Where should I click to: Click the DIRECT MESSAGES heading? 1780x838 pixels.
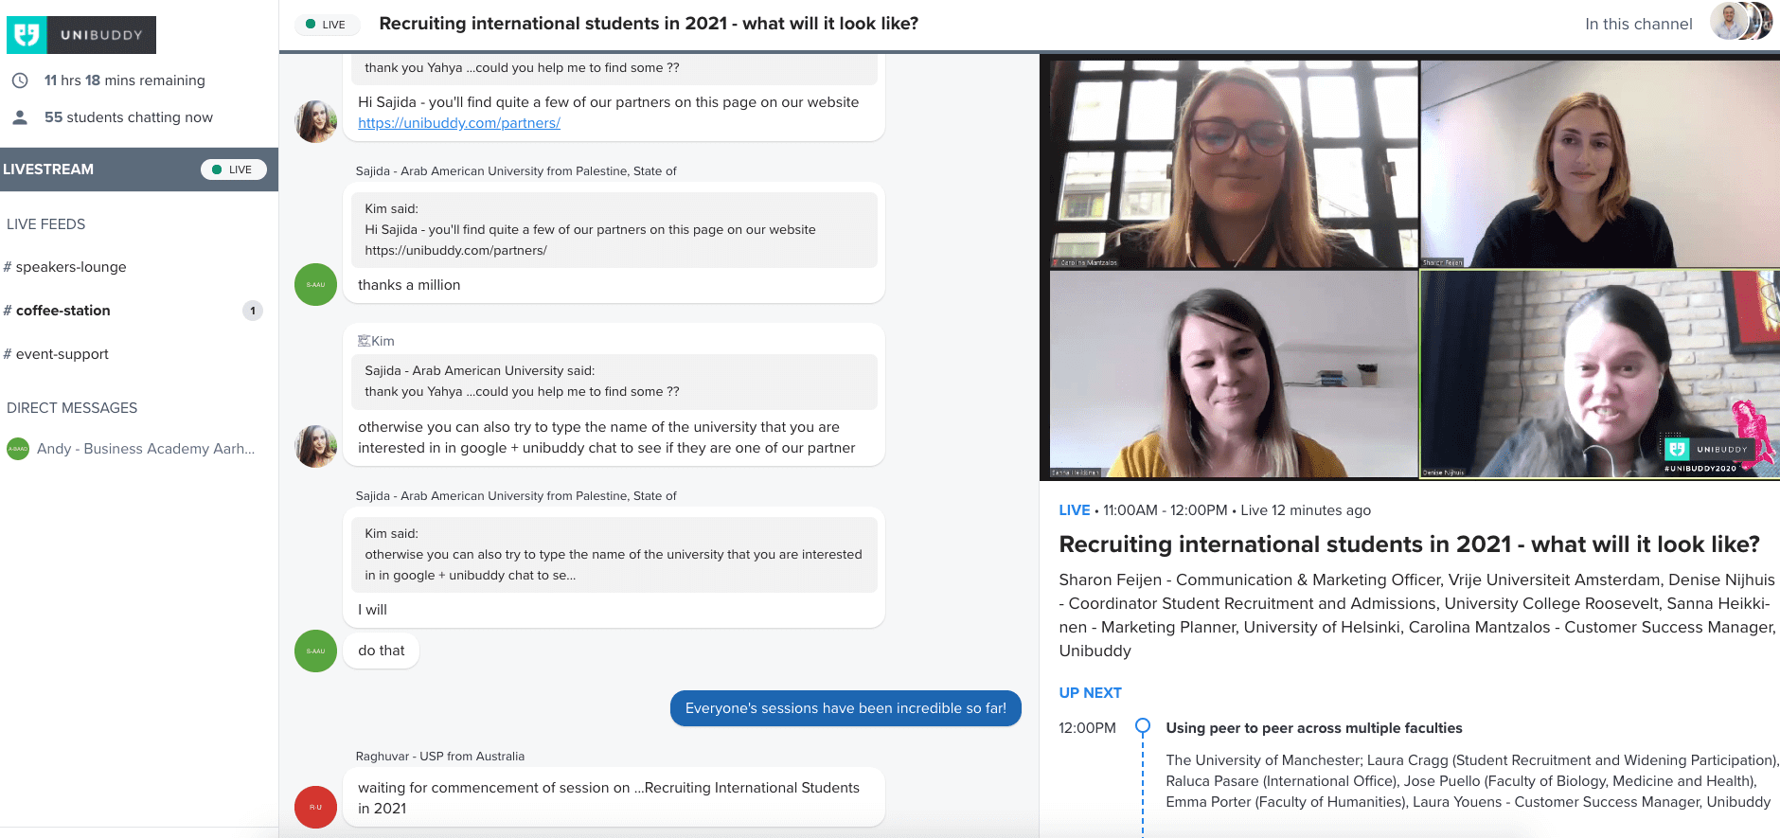[72, 408]
